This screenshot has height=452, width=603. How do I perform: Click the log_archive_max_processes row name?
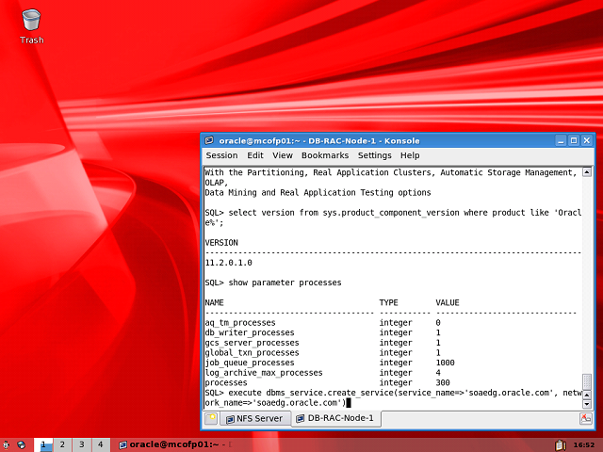(264, 373)
